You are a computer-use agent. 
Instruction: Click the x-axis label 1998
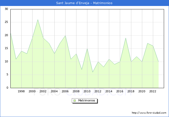[x=21, y=91]
